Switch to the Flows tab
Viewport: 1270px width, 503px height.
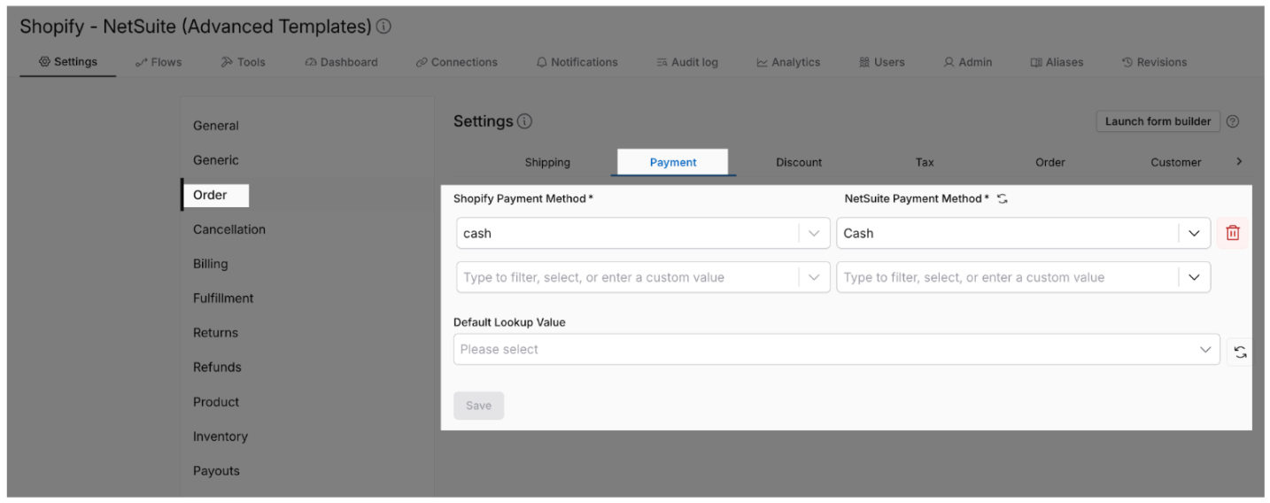(x=159, y=62)
